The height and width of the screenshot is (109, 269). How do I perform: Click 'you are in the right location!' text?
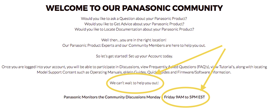[x=143, y=40]
